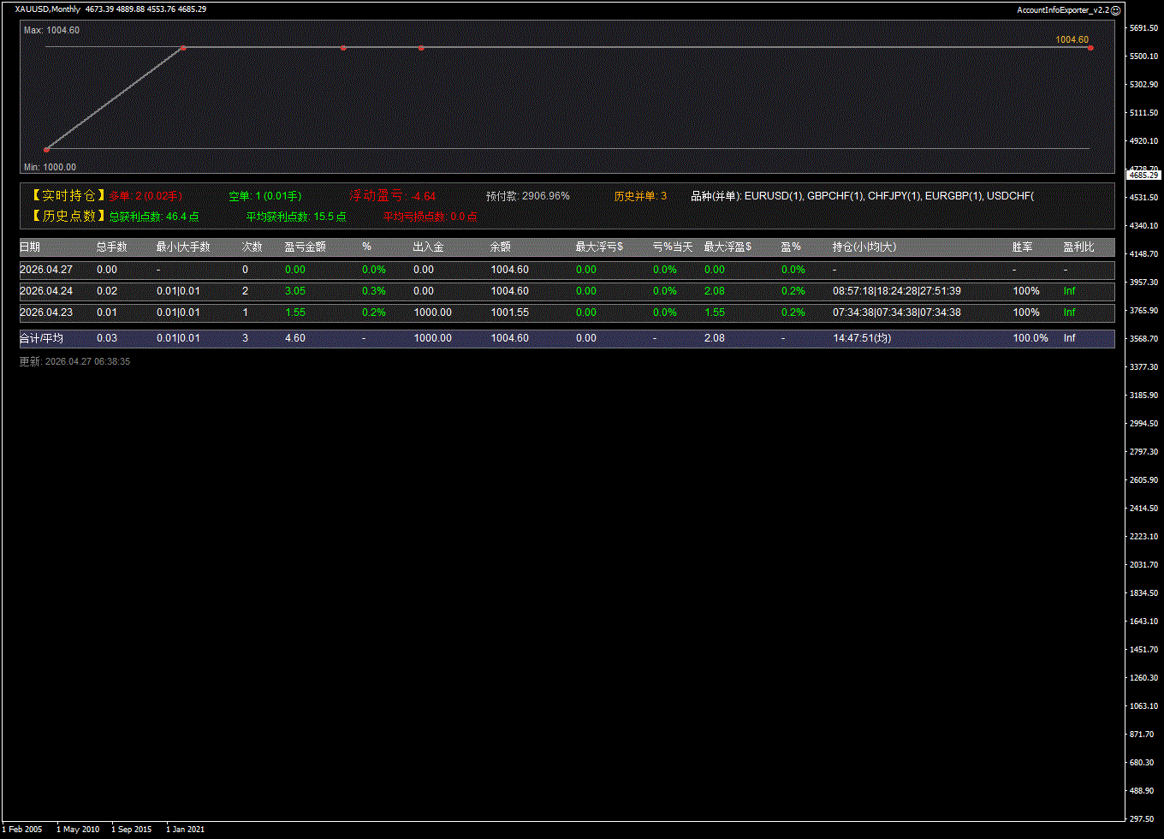Screen dimensions: 1164x839
Task: Click the equity curve's starting red point
Action: 46,150
